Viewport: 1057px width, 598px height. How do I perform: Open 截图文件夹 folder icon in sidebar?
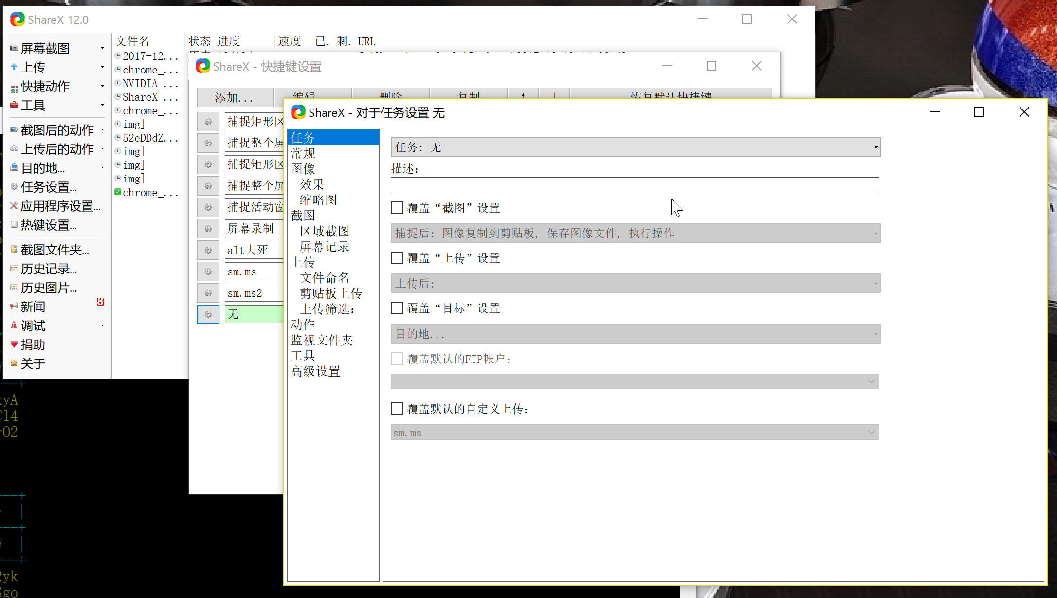[14, 250]
